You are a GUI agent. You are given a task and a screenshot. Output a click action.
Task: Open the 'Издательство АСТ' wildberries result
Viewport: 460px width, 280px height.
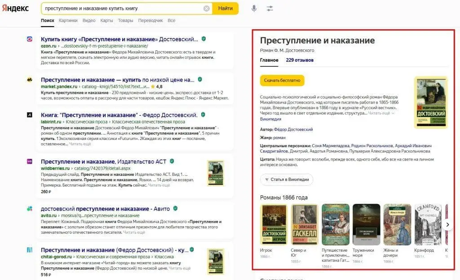pos(104,162)
